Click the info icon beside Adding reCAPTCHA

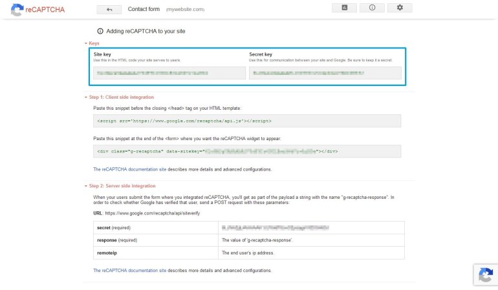point(100,31)
